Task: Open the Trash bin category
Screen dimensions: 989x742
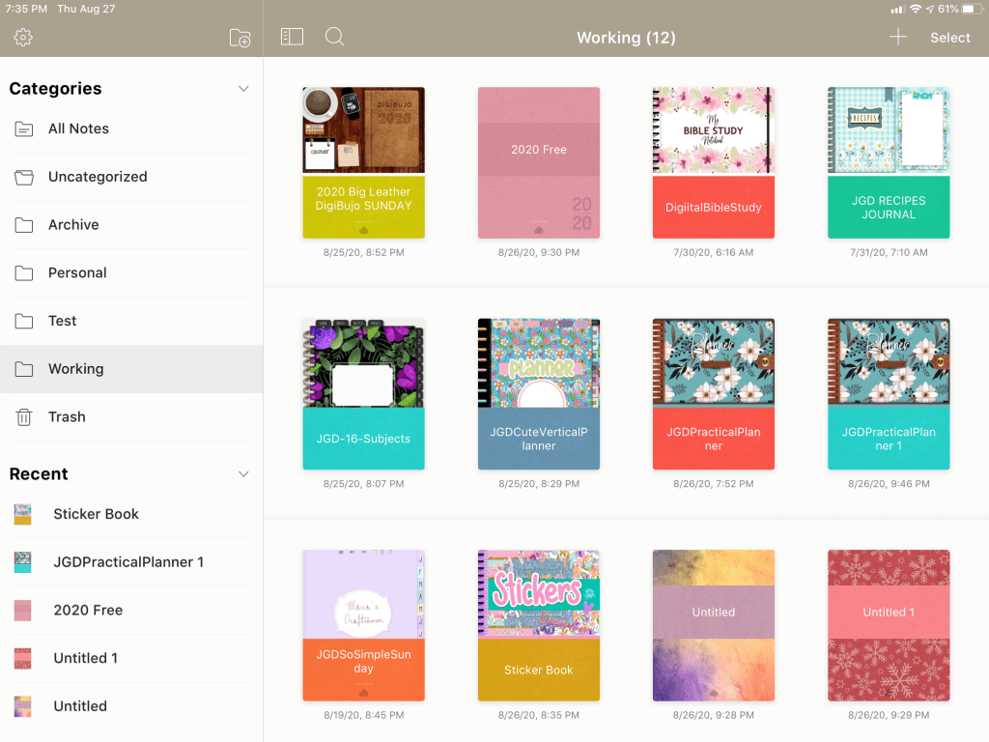Action: click(x=66, y=416)
